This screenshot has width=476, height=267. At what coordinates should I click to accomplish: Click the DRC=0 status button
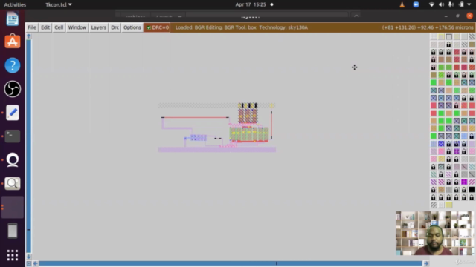pyautogui.click(x=157, y=27)
